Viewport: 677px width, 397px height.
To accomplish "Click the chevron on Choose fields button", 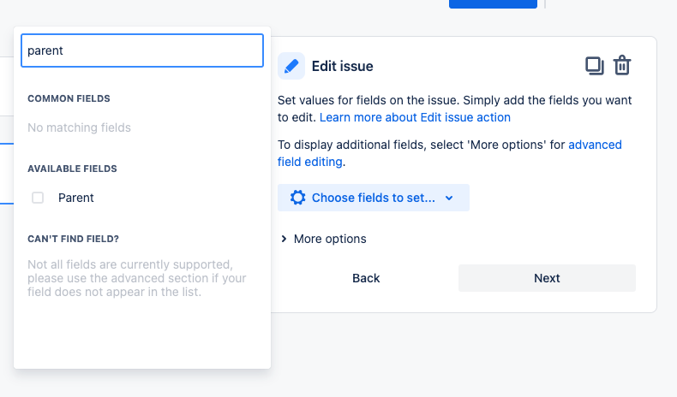I will point(449,198).
